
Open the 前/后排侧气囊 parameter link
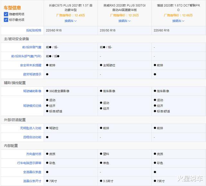(x=32, y=47)
